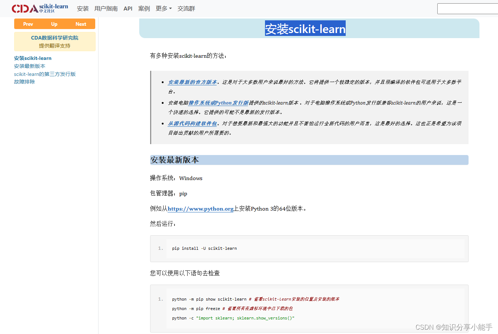Go to the Next page

81,24
